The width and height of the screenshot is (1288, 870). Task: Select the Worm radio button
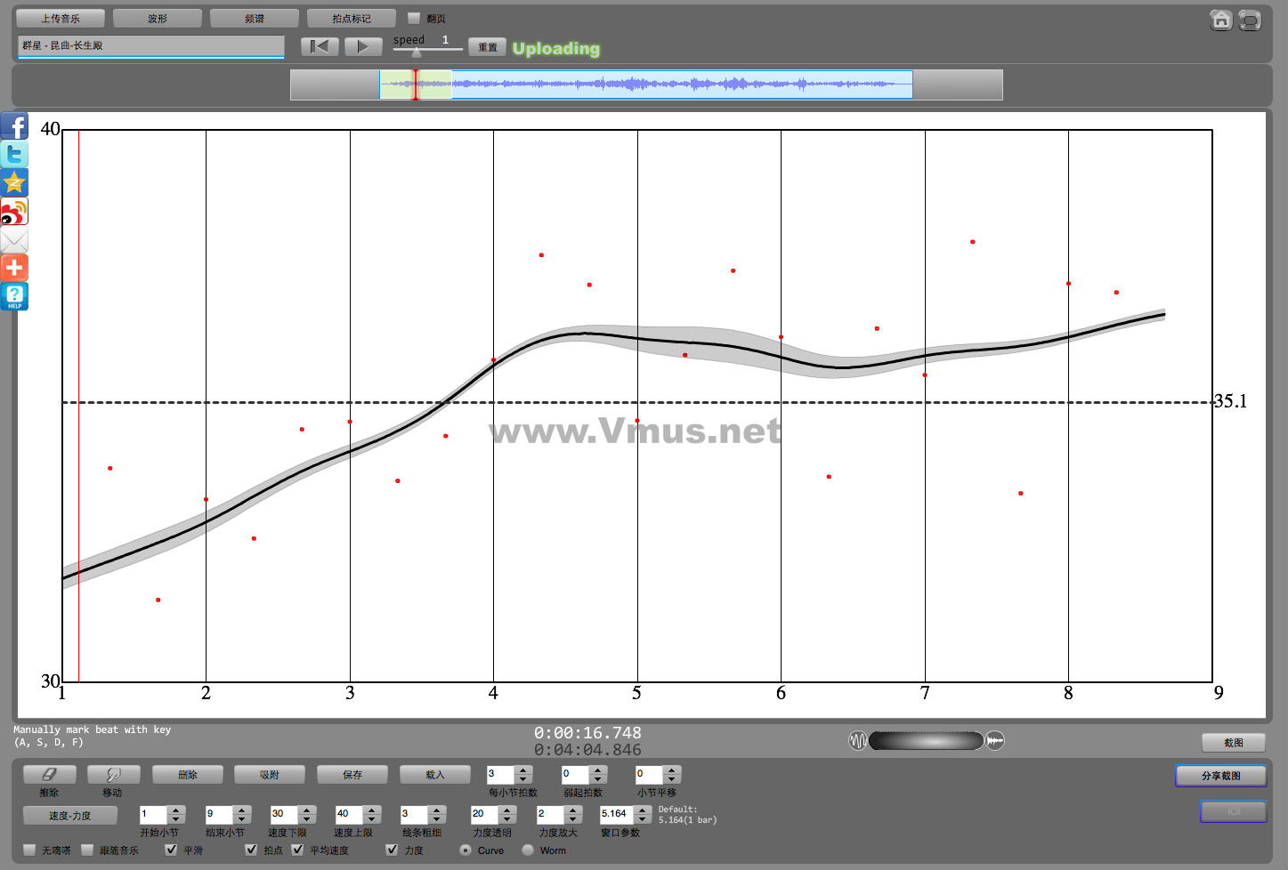[528, 850]
